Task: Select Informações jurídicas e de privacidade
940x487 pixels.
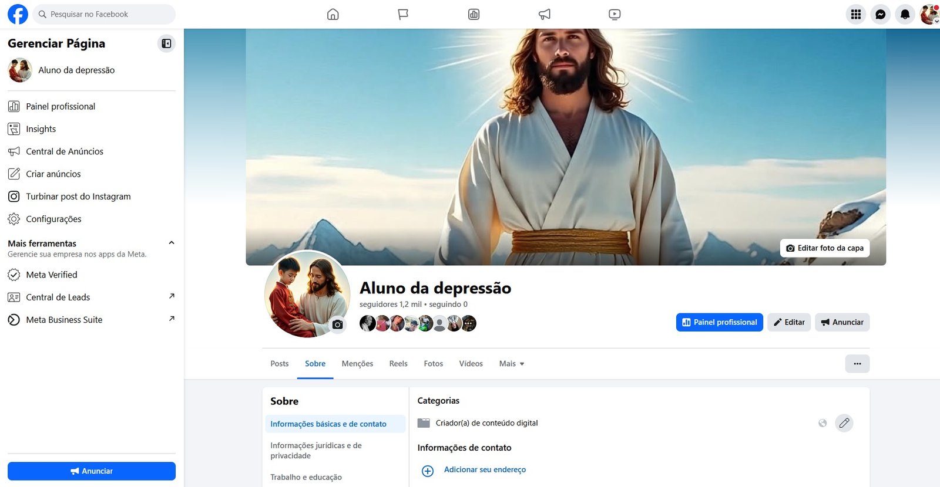Action: [335, 451]
